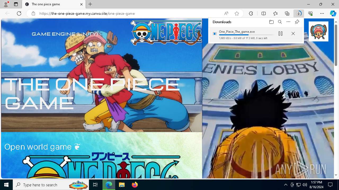
Task: Click the One_Piece_The_game.exe file name
Action: point(237,32)
